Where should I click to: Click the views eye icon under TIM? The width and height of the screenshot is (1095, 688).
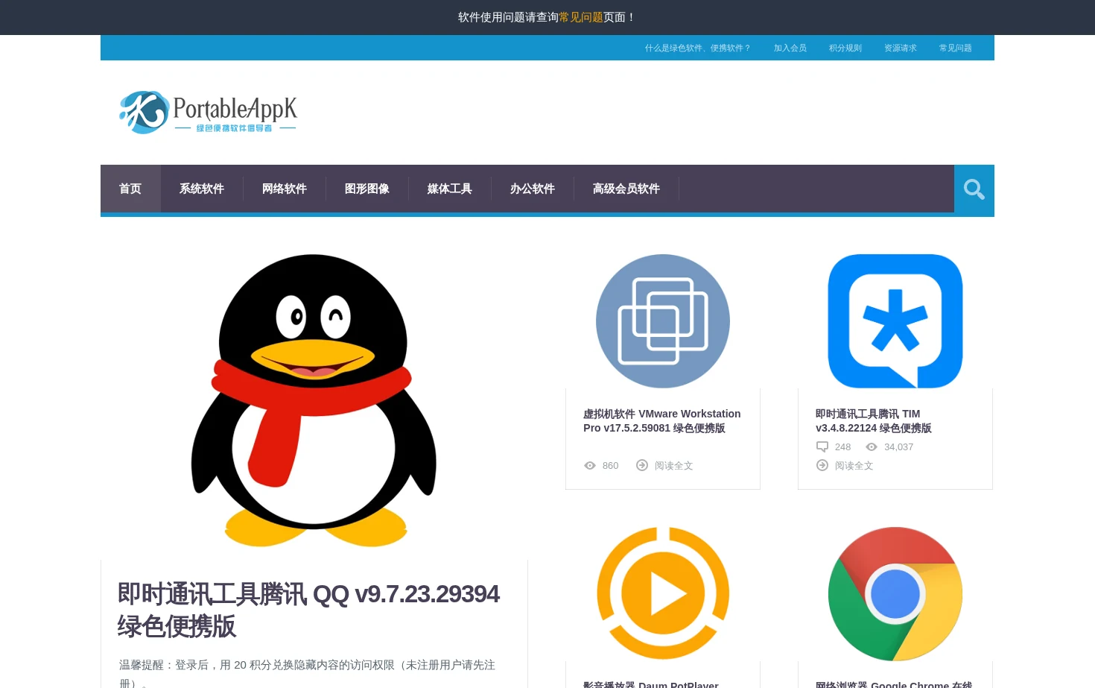click(872, 447)
